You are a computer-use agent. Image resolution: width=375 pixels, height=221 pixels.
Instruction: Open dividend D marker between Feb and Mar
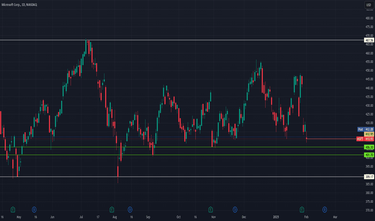(x=325, y=210)
